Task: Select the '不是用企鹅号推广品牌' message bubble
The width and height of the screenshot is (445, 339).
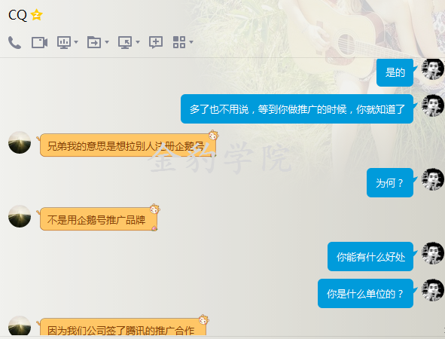Action: (99, 219)
